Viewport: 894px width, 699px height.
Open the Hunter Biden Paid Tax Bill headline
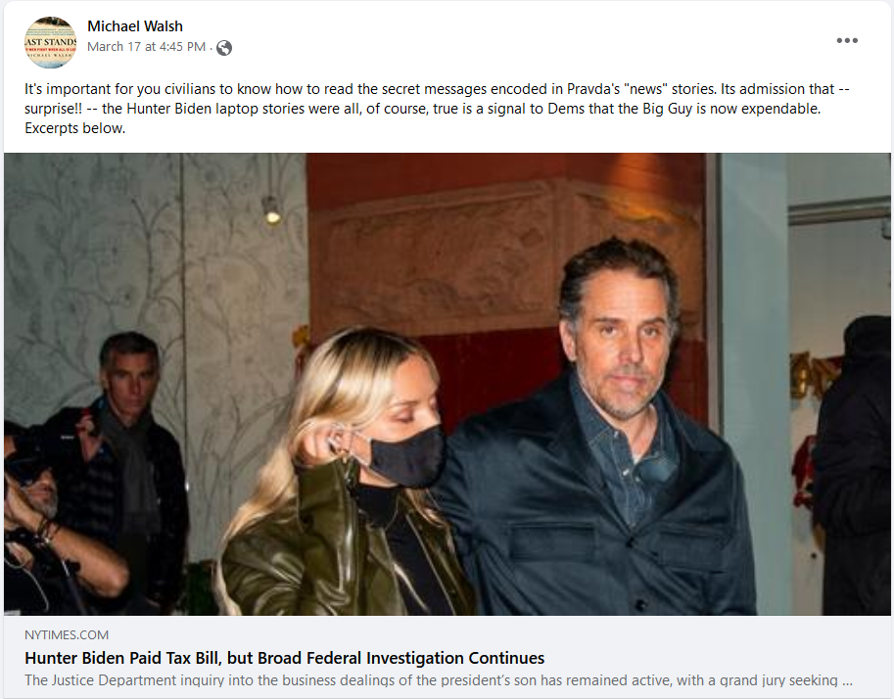(x=285, y=658)
